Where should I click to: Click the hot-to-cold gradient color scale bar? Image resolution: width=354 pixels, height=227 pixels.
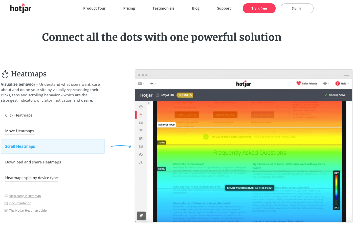(x=336, y=190)
